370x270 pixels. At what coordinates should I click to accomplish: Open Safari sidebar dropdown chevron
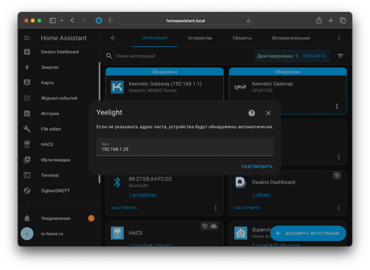(61, 21)
